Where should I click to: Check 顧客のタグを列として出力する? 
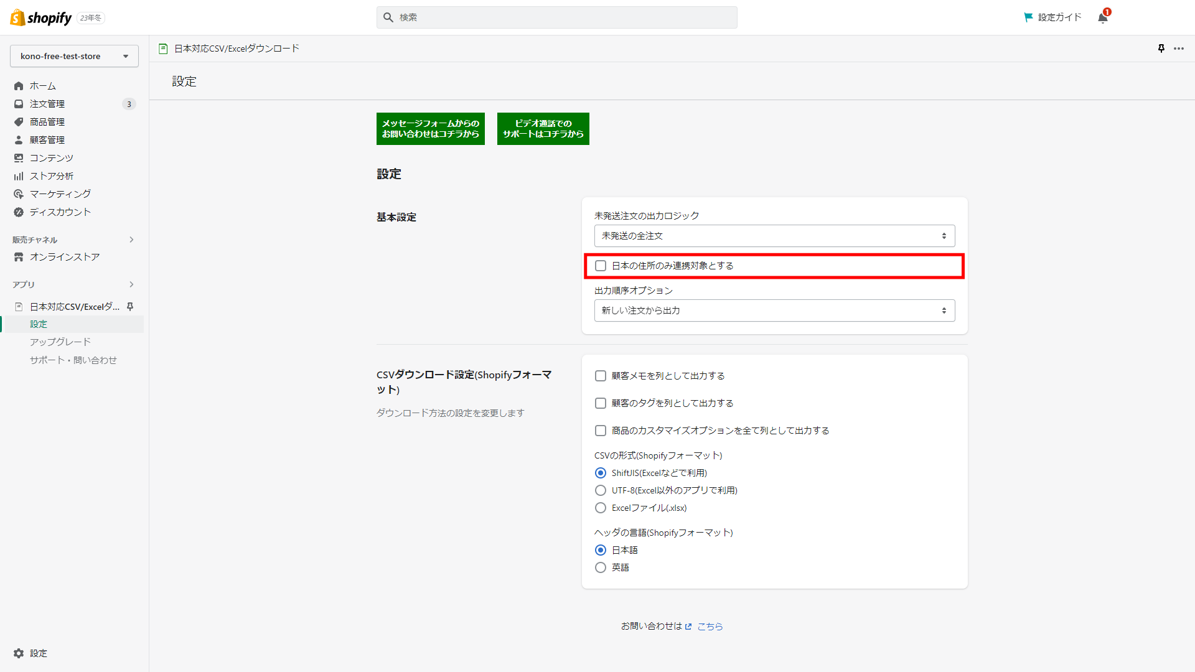pyautogui.click(x=601, y=403)
